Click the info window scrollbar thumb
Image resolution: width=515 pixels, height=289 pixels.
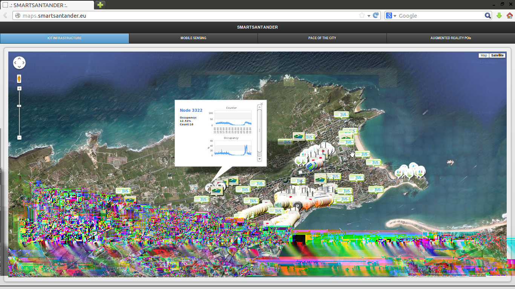pos(259,131)
